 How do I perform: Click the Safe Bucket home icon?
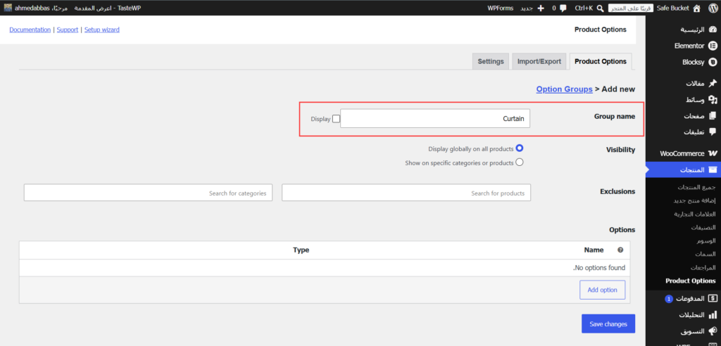tap(697, 8)
